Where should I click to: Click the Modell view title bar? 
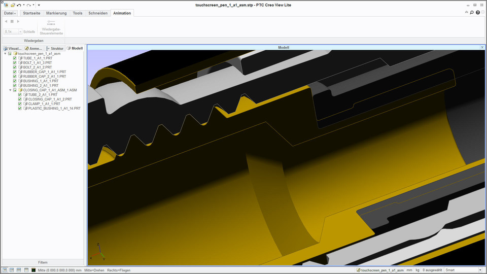coord(283,48)
